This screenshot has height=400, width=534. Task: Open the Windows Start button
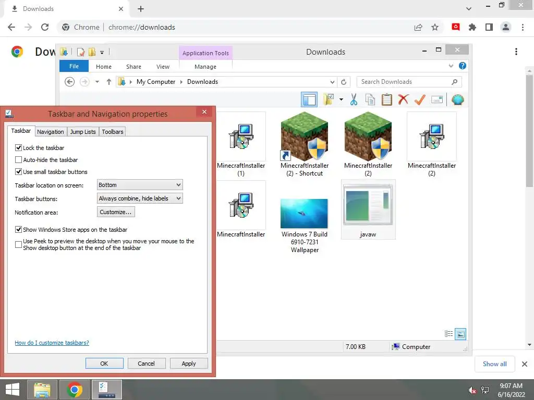(x=13, y=390)
